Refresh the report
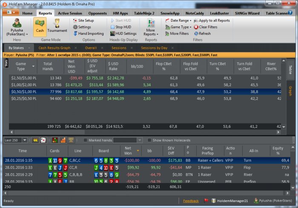Viewport: 298px width, 208px height. click(202, 34)
